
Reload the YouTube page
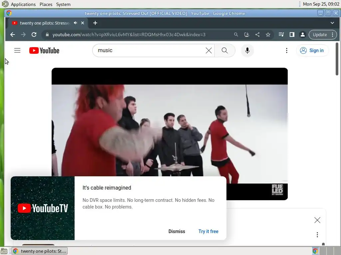click(34, 35)
